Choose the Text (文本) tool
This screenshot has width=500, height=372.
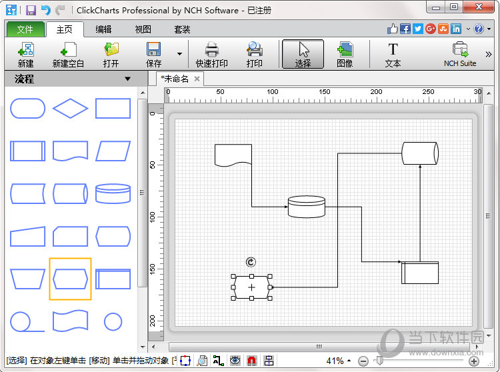pyautogui.click(x=393, y=54)
